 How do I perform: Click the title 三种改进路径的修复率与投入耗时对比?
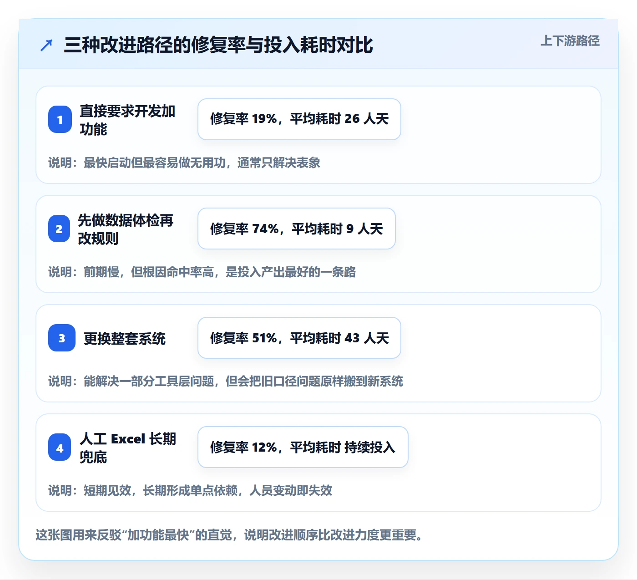pos(218,45)
